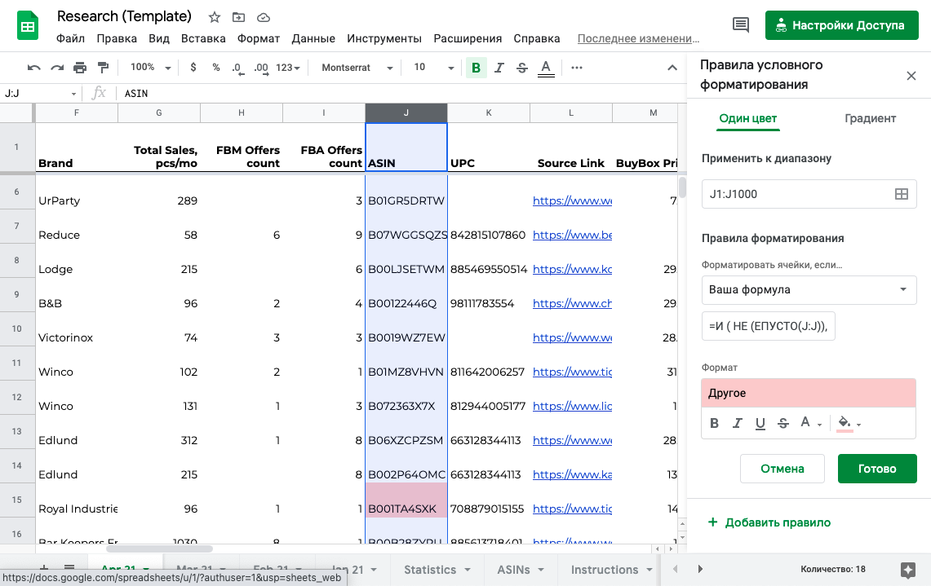
Task: Click the select data range grid icon
Action: click(x=901, y=194)
